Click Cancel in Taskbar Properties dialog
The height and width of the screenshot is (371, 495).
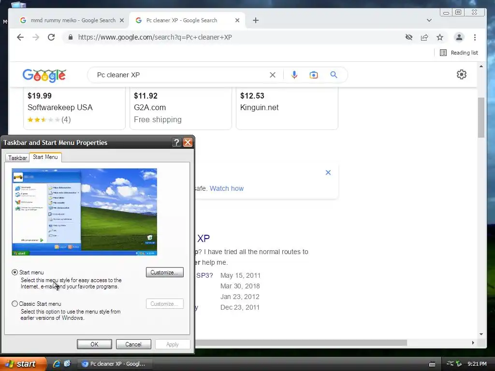tap(133, 344)
